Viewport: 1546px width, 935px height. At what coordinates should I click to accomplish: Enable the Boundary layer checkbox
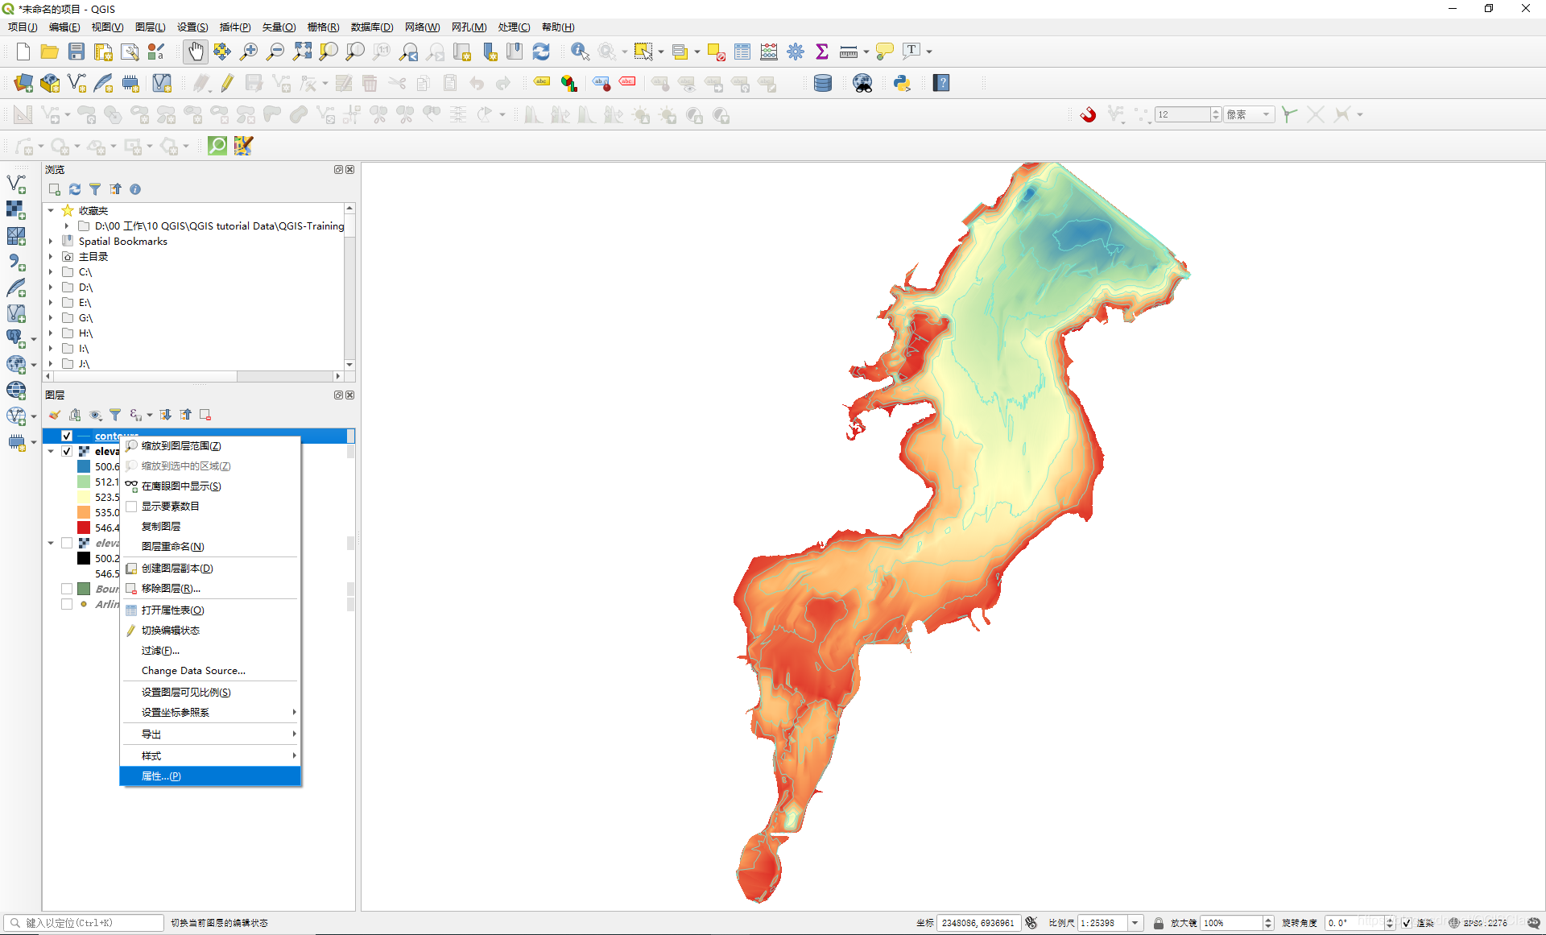(67, 589)
